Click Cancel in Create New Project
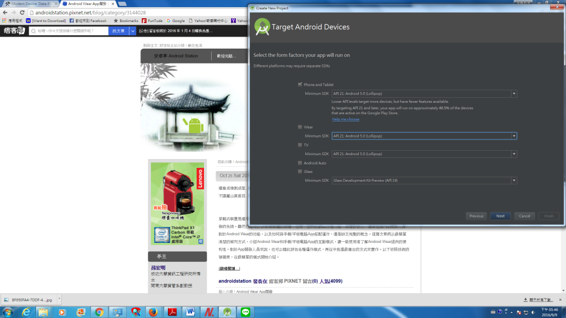The image size is (566, 318). (525, 216)
